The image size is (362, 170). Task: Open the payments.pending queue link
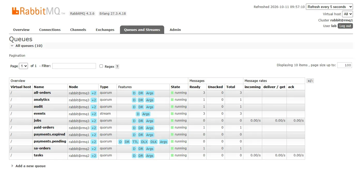50,141
